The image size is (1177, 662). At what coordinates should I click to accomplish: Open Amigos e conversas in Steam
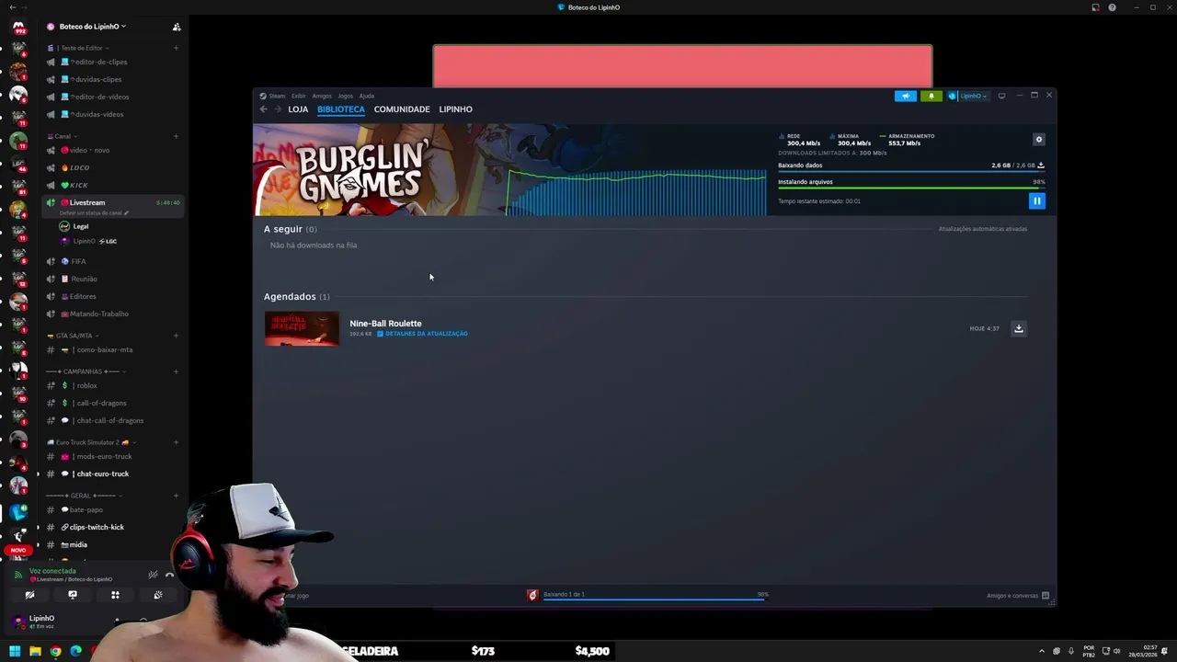pos(1018,596)
